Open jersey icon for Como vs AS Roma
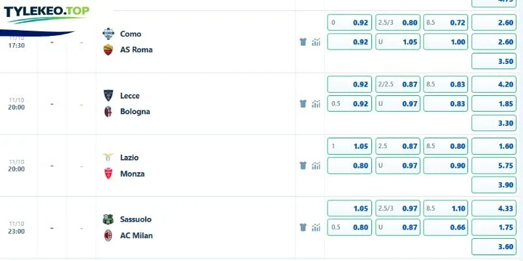This screenshot has width=523, height=261. (303, 42)
